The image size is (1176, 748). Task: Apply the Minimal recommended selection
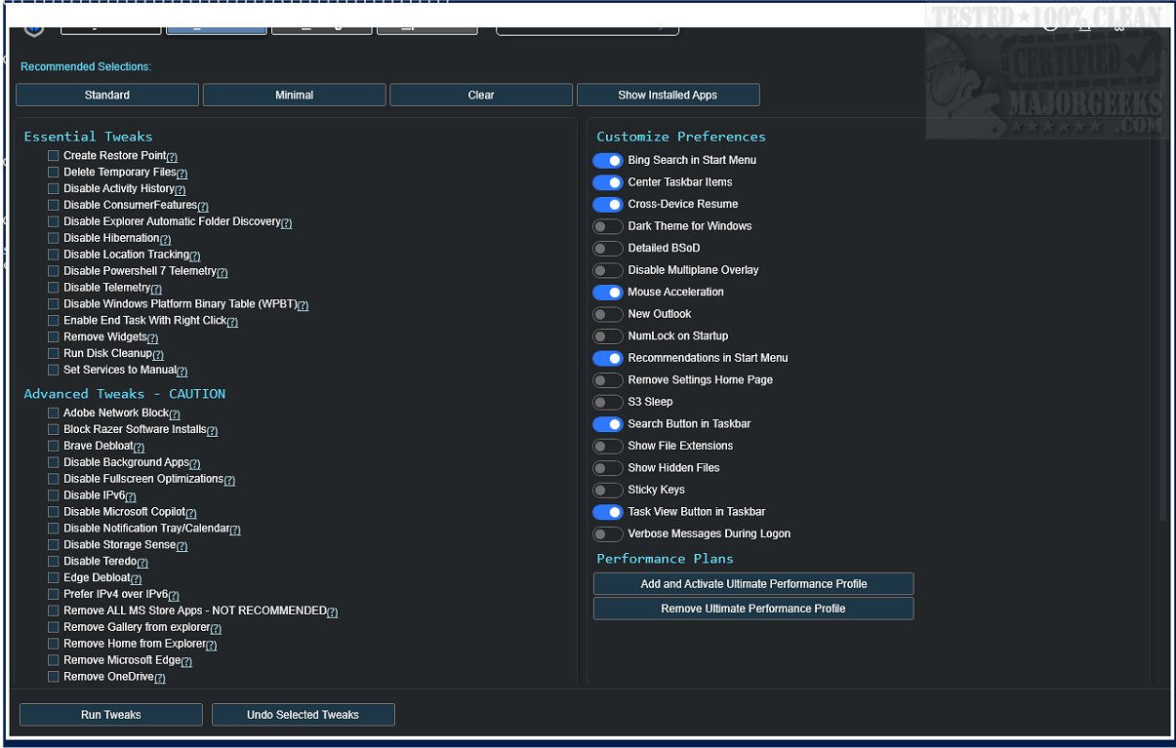[294, 95]
